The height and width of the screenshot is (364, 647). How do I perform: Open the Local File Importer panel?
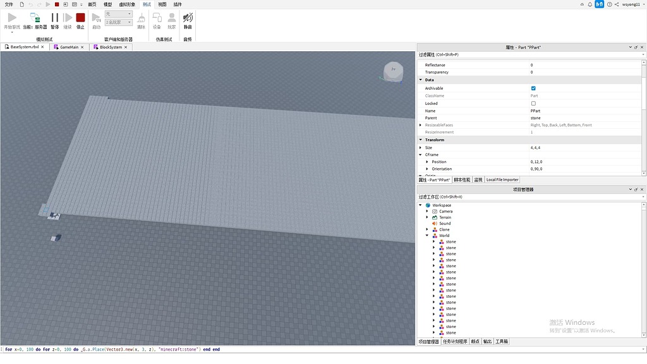tap(501, 179)
